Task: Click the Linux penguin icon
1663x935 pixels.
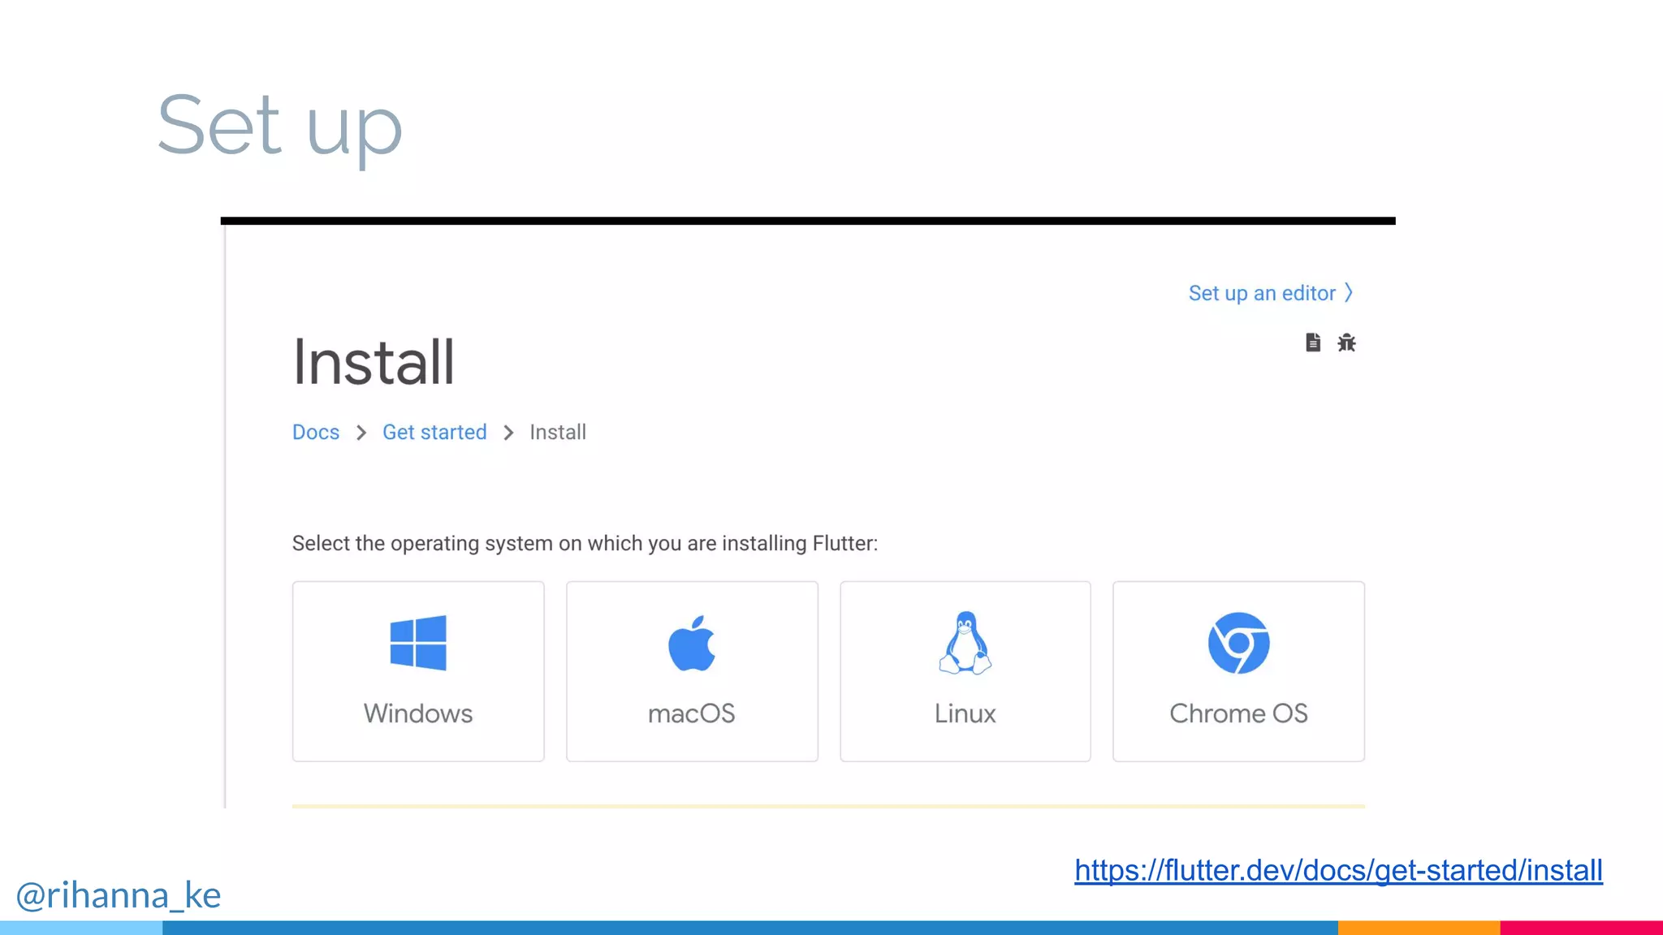Action: [965, 643]
